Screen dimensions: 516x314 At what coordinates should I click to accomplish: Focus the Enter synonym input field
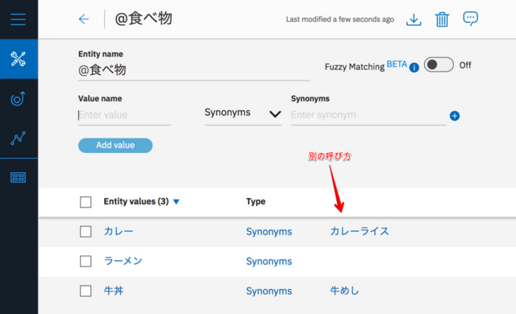click(368, 115)
